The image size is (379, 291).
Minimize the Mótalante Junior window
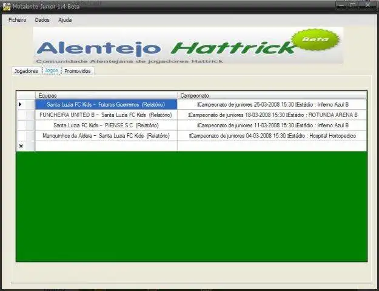(341, 5)
